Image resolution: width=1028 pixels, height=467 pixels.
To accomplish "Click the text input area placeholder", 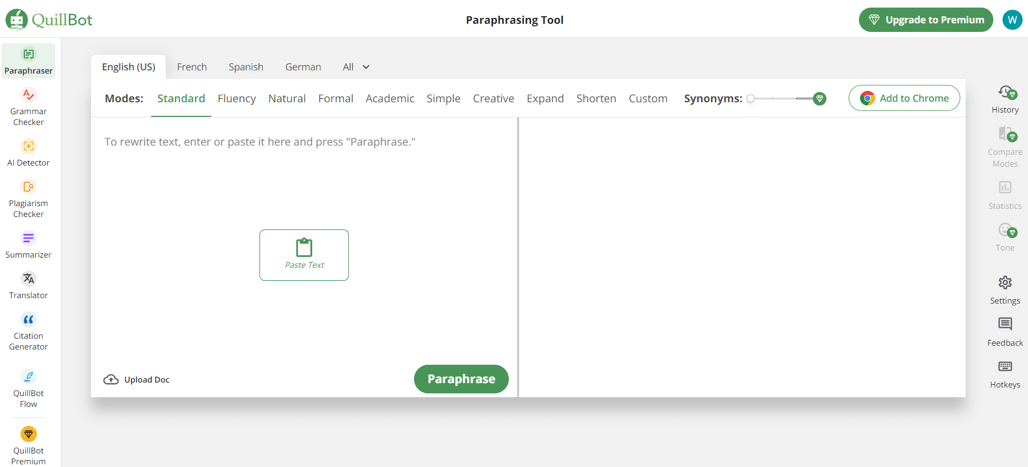I will tap(260, 142).
